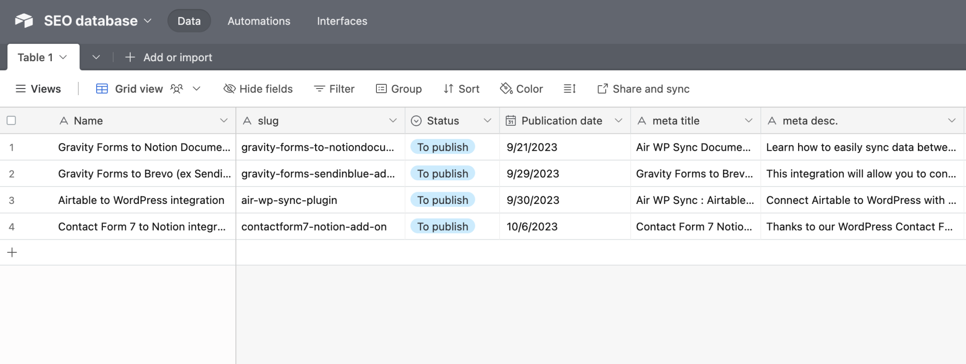Expand the table list chevron beside Table 1

tap(96, 57)
